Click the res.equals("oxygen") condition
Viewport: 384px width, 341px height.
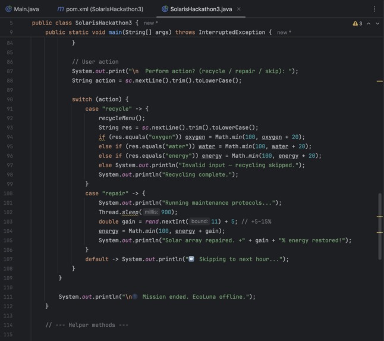pyautogui.click(x=145, y=137)
